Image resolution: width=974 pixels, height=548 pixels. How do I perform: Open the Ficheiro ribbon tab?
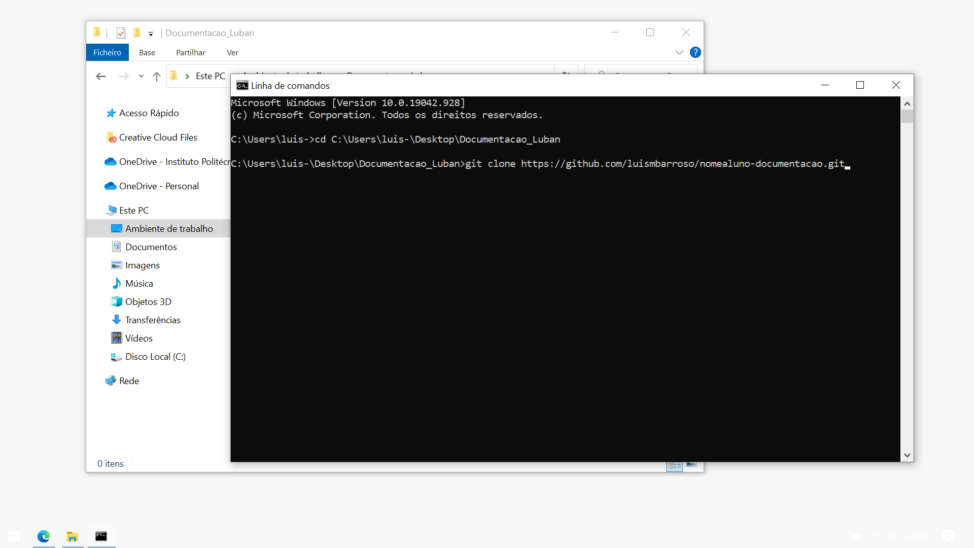(107, 52)
